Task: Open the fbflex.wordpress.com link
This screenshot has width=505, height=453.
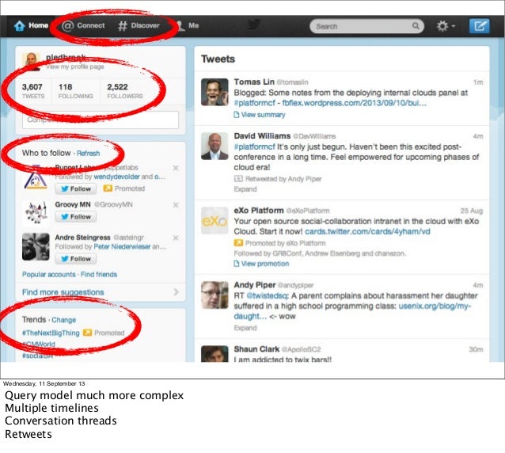Action: click(355, 103)
